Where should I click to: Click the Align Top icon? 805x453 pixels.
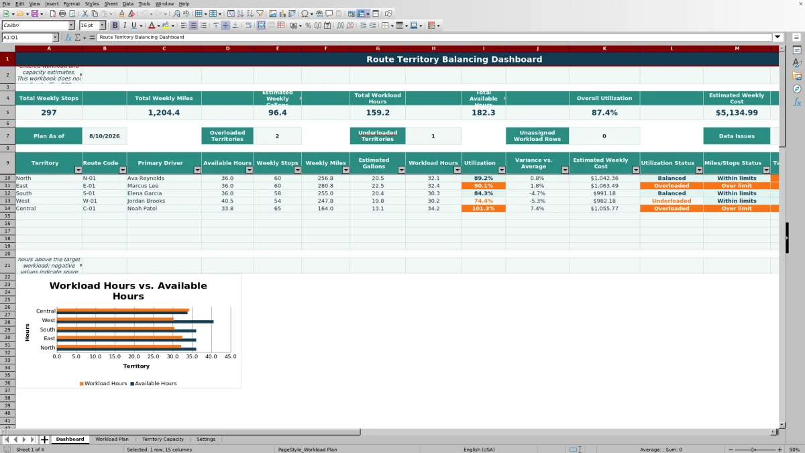216,26
